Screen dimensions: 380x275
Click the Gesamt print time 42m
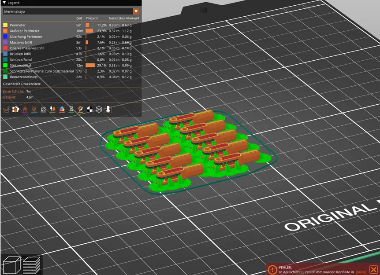[30, 97]
